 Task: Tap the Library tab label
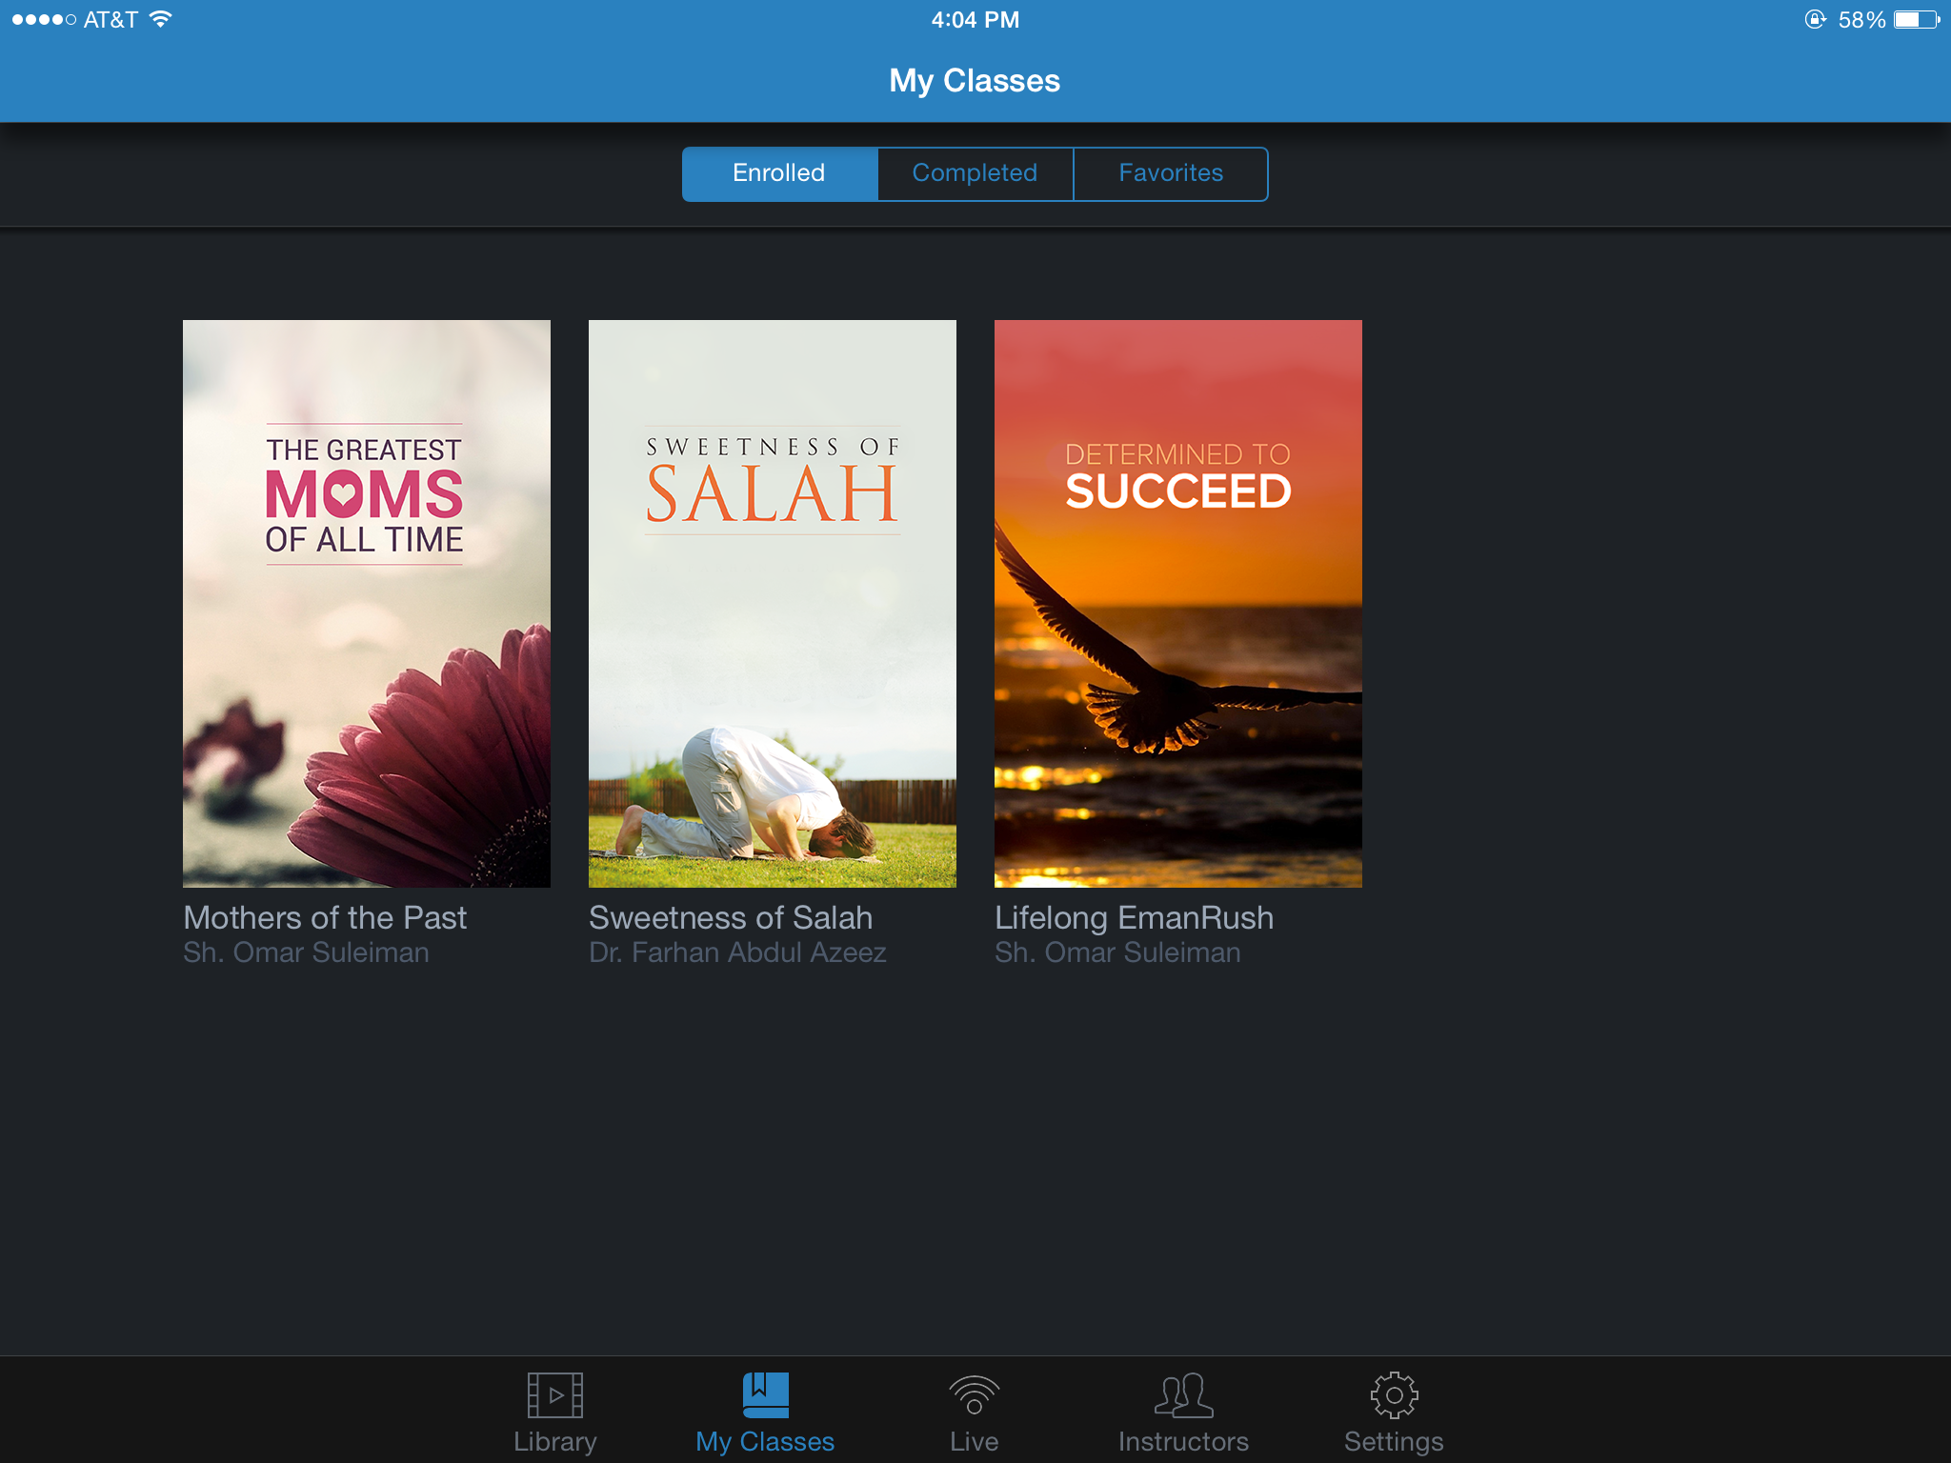(x=555, y=1442)
